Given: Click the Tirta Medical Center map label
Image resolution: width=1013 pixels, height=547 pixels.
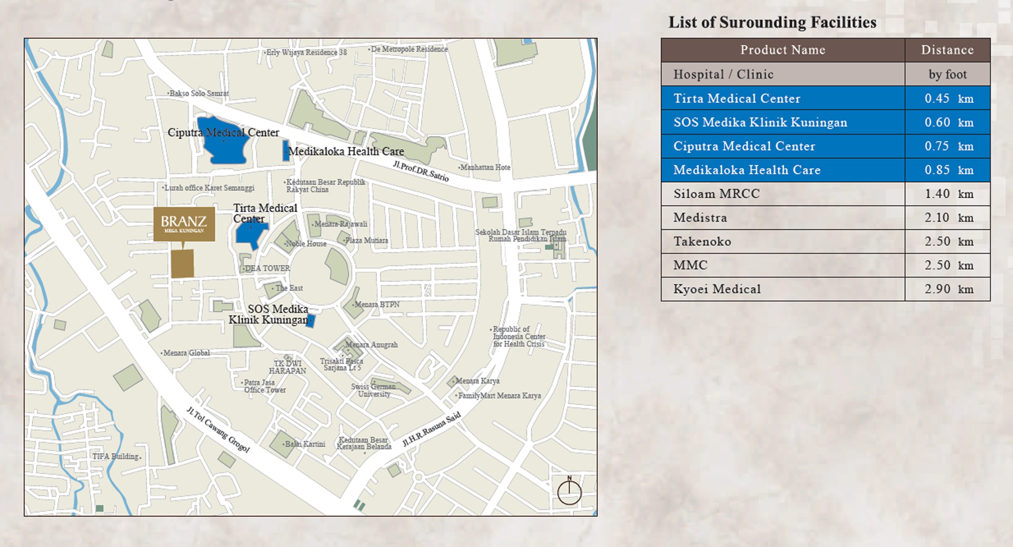Looking at the screenshot, I should [265, 213].
